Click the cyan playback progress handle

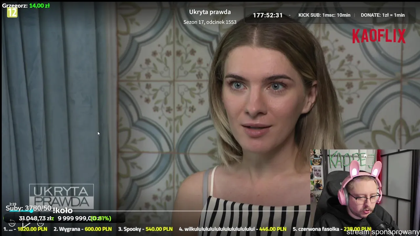(31, 211)
